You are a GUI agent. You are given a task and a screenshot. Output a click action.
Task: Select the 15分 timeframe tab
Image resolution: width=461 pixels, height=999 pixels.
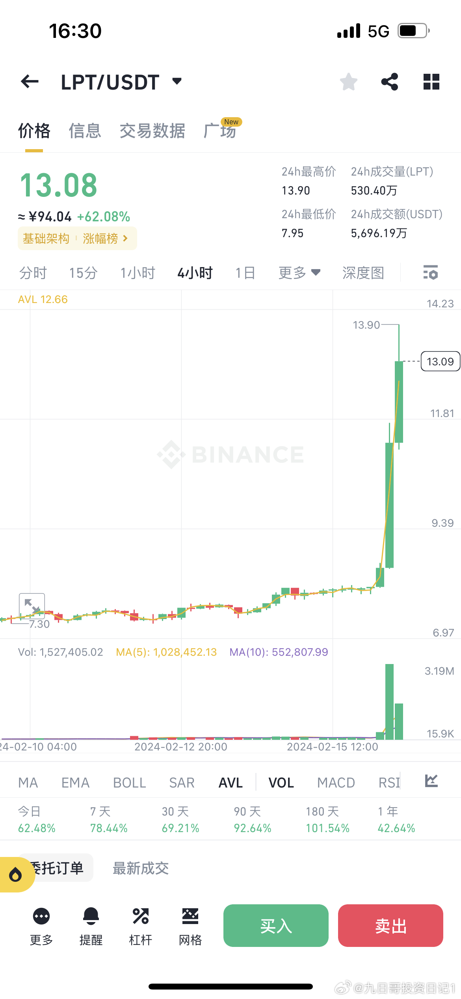83,273
